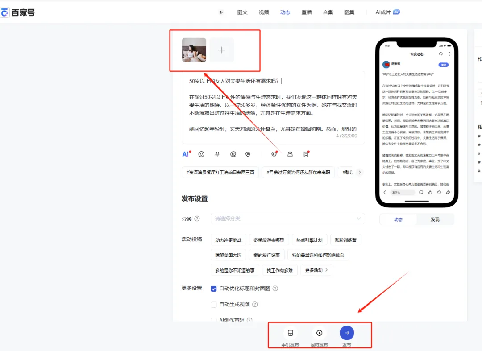Open the 合集 tab
This screenshot has height=351, width=482.
[x=328, y=12]
